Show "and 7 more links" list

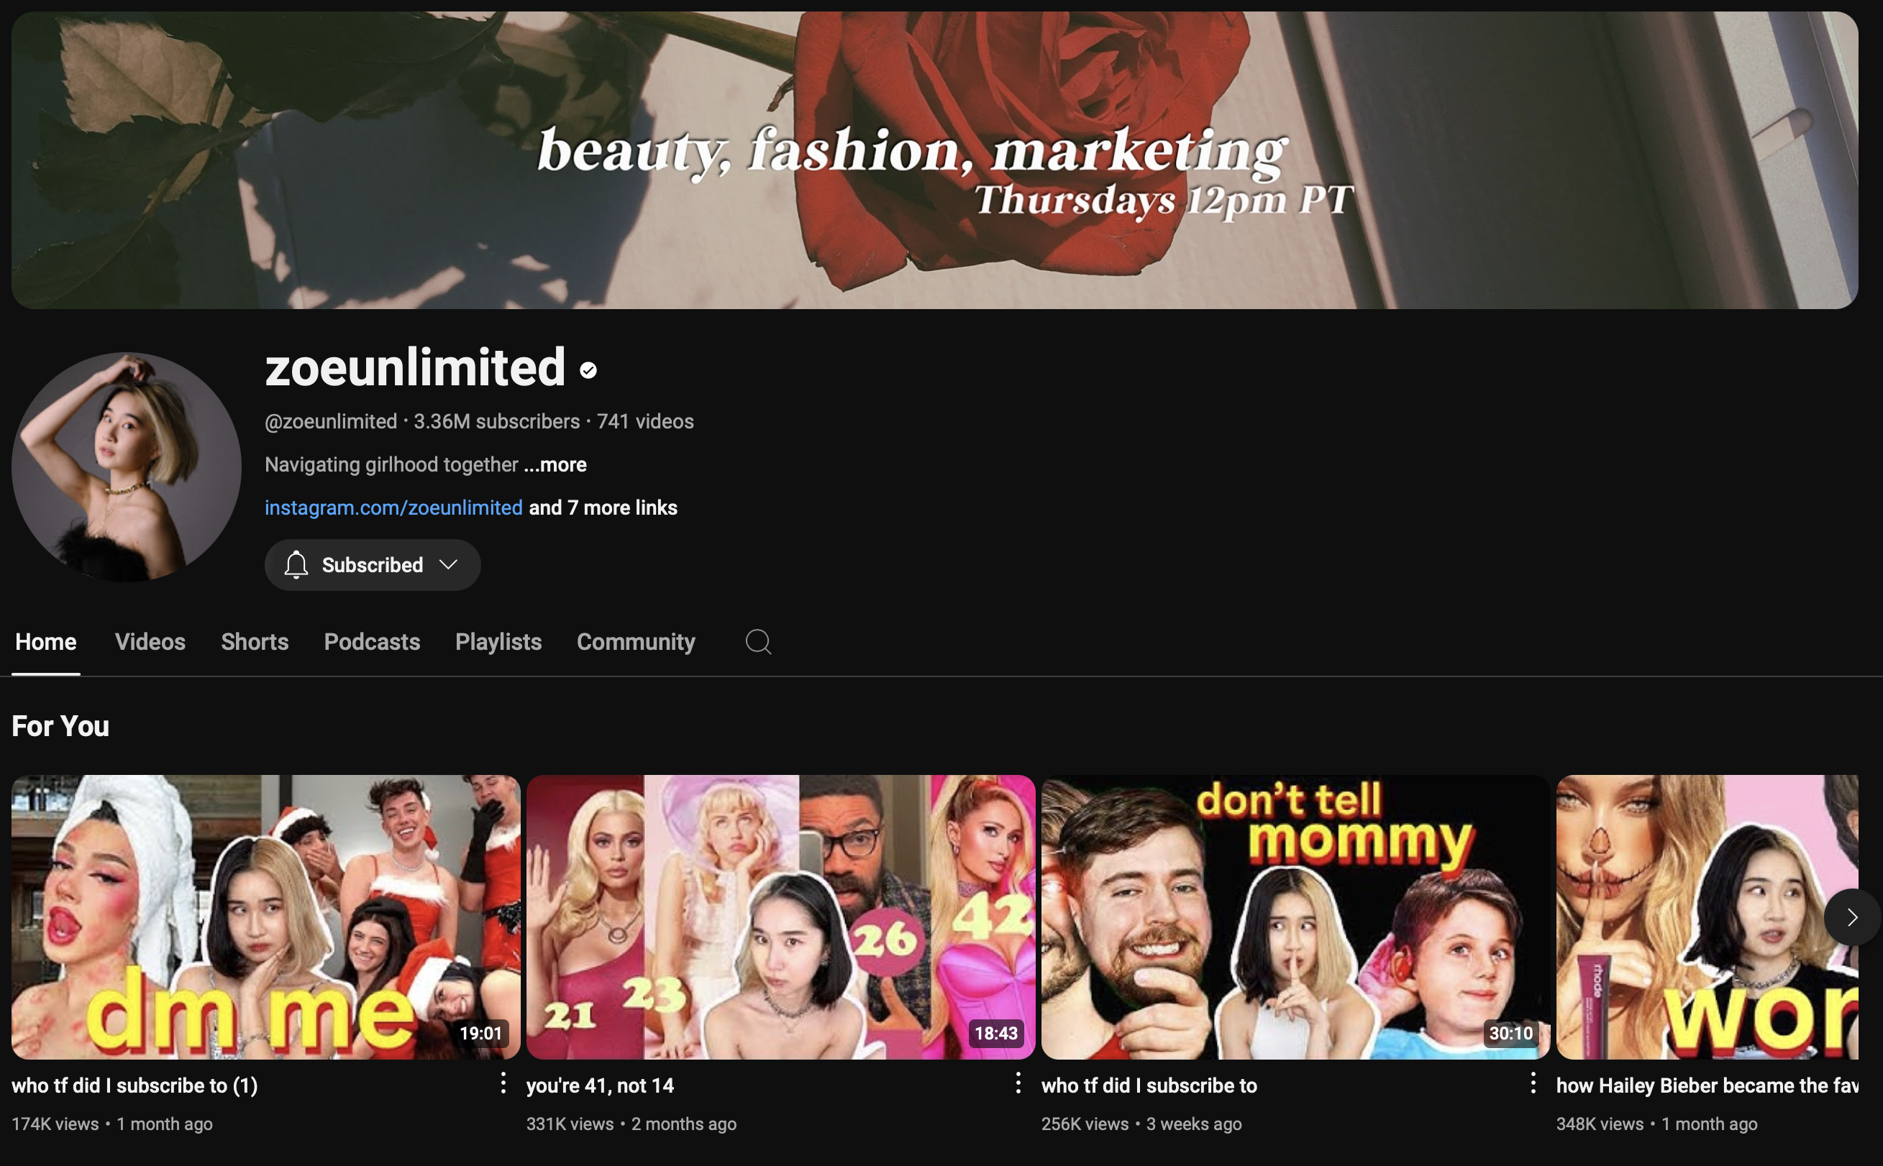pyautogui.click(x=603, y=508)
